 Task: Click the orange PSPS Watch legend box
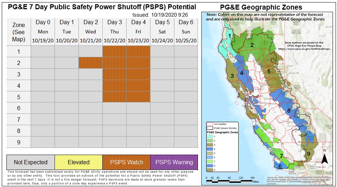click(x=126, y=162)
